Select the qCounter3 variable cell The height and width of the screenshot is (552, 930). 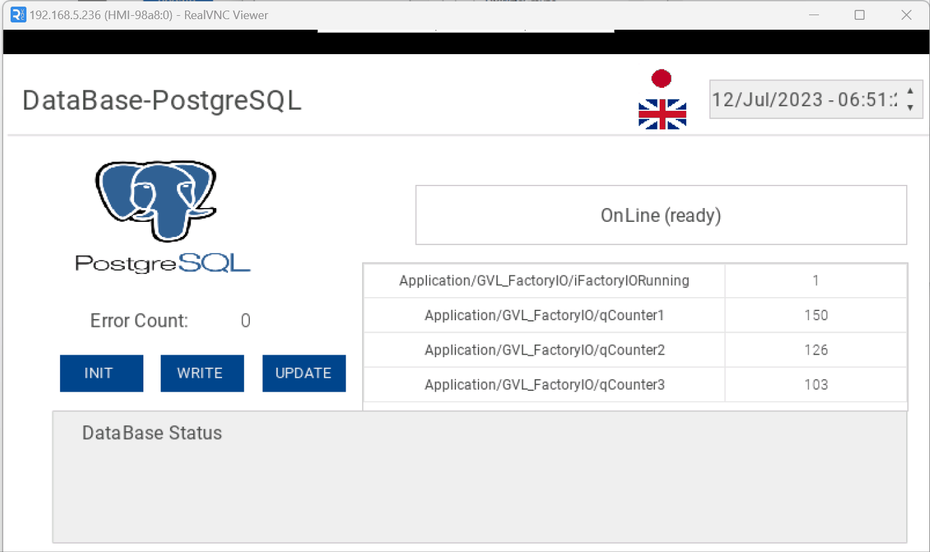(544, 384)
